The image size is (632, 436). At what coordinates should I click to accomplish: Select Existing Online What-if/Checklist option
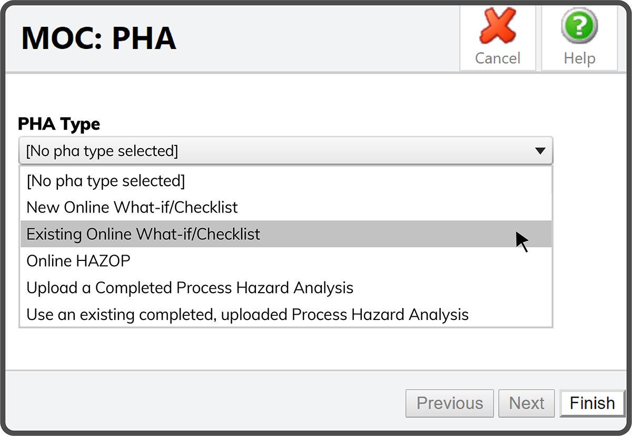tap(143, 234)
